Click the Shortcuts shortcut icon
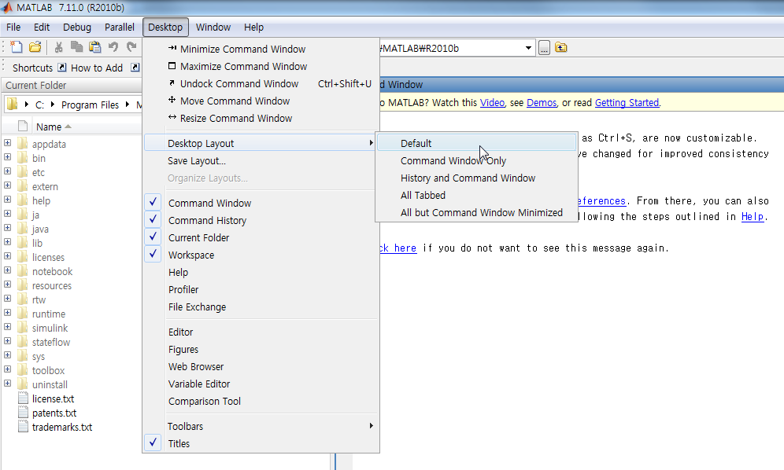 [62, 68]
